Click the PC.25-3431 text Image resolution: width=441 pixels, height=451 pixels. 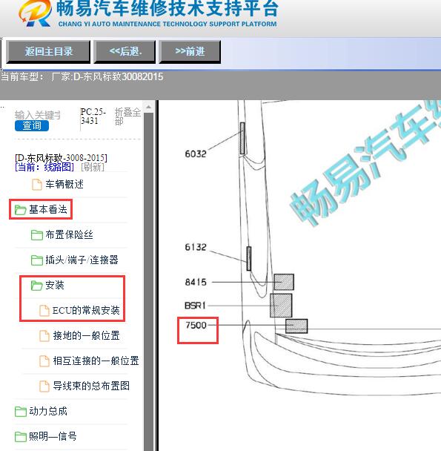93,116
